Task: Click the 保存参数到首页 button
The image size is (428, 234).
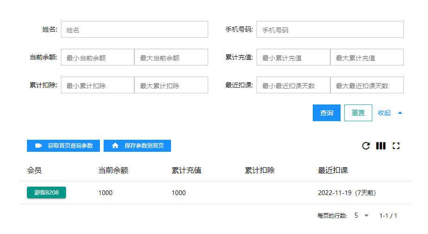Action: 137,146
